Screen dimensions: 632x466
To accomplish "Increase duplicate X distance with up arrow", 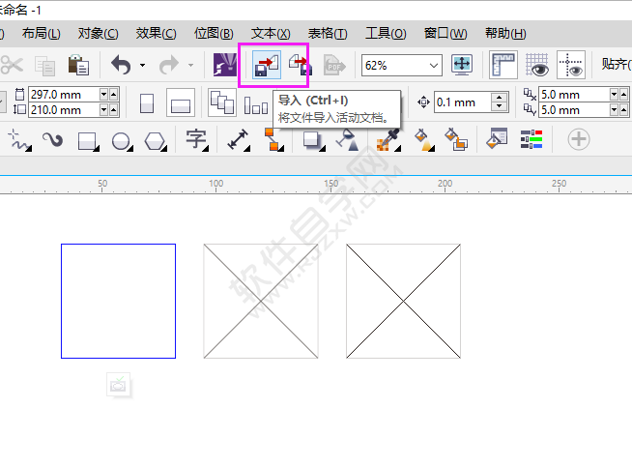I will point(623,95).
